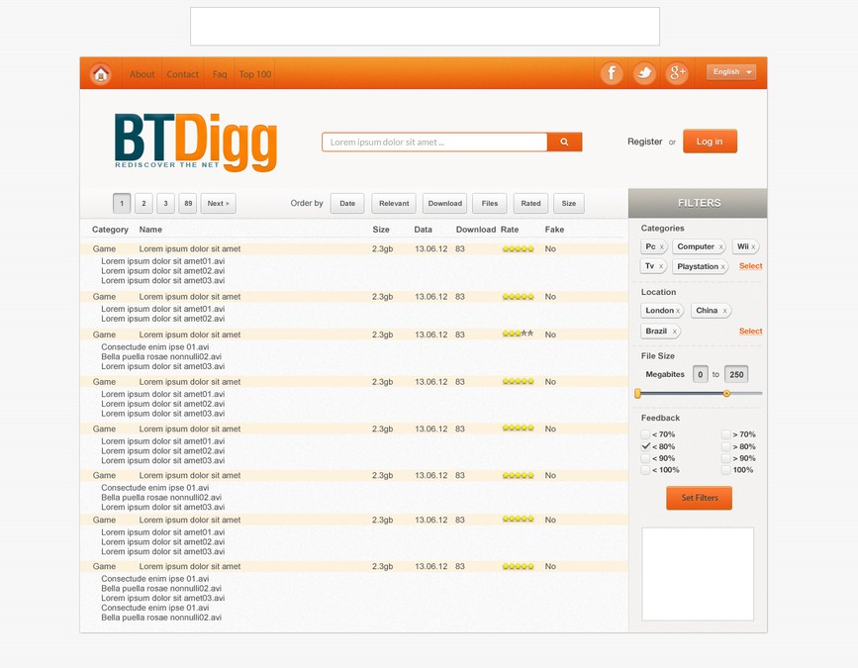This screenshot has width=858, height=668.
Task: Expand category selection via Select link
Action: (x=750, y=265)
